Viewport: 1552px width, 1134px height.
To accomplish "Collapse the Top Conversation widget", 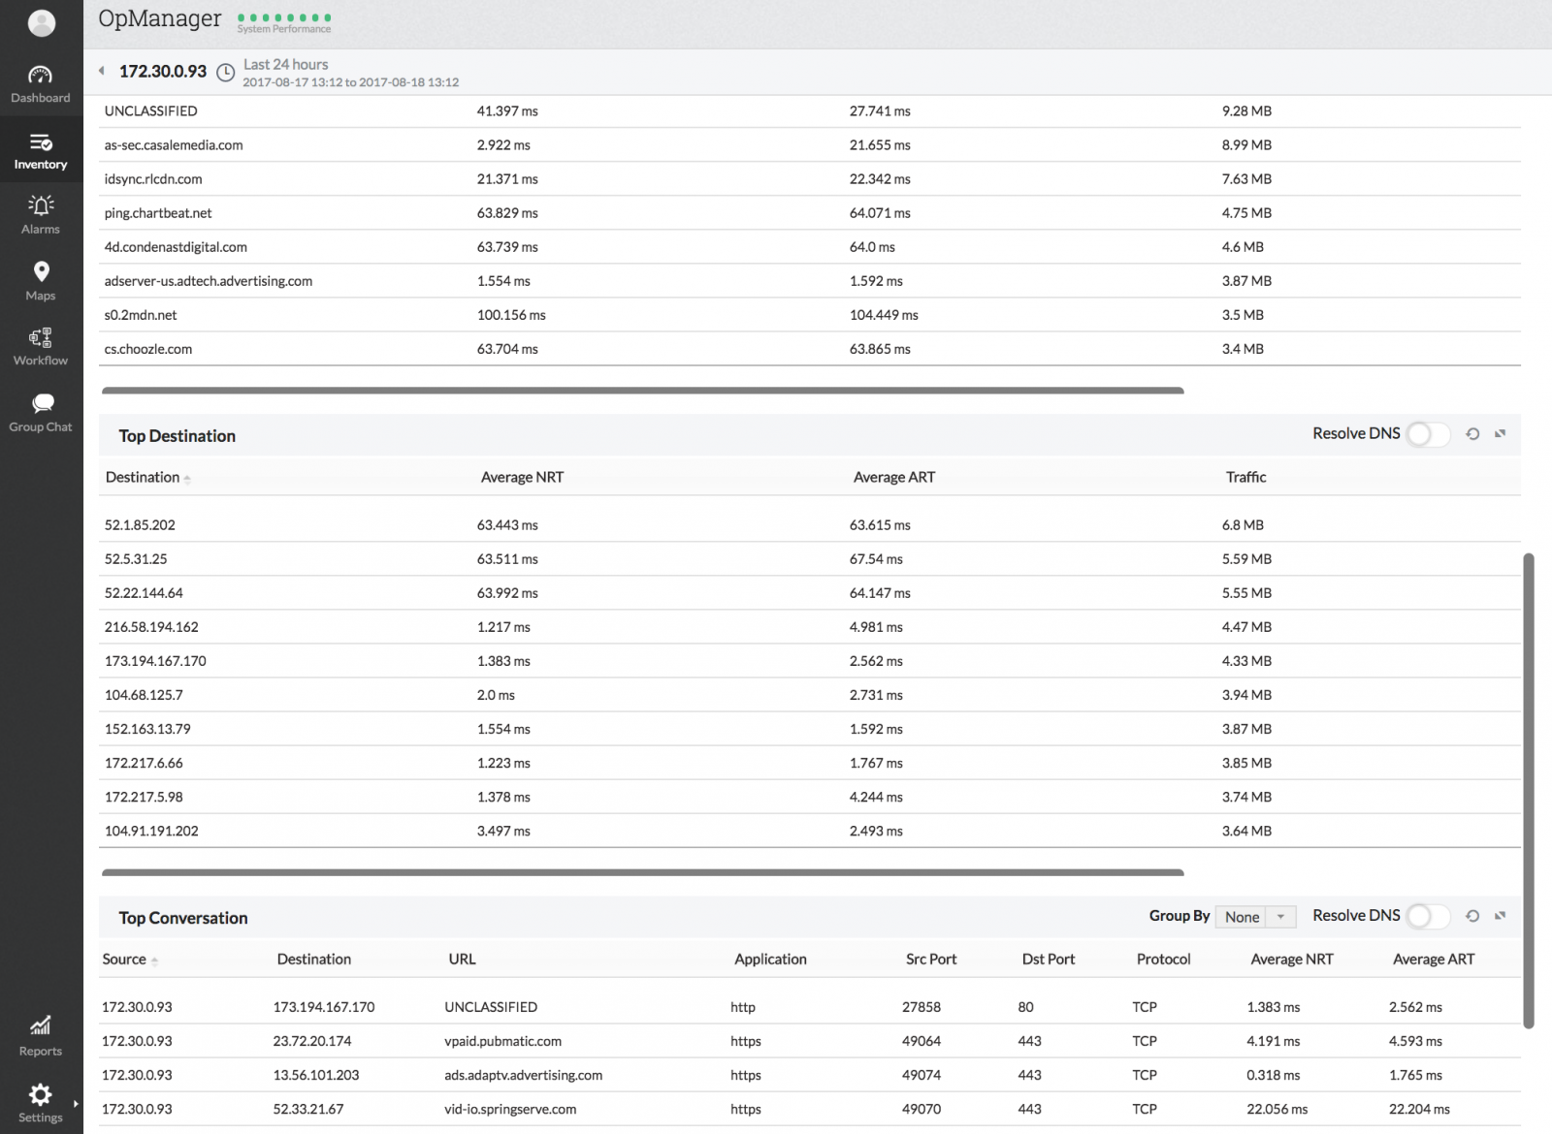I will [x=1501, y=916].
